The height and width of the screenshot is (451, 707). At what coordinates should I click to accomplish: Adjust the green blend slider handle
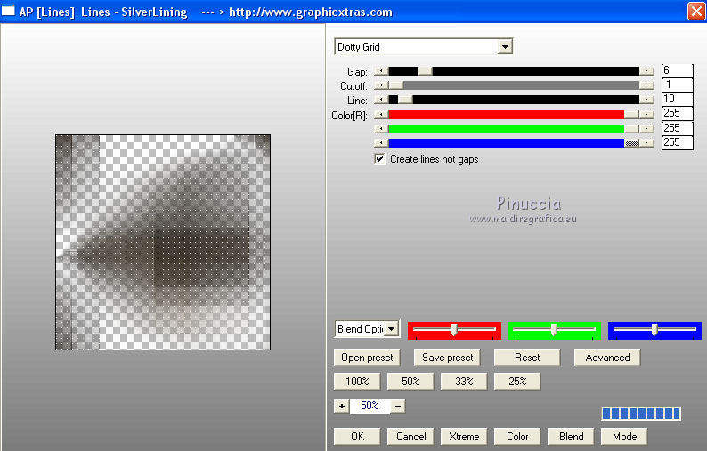554,329
